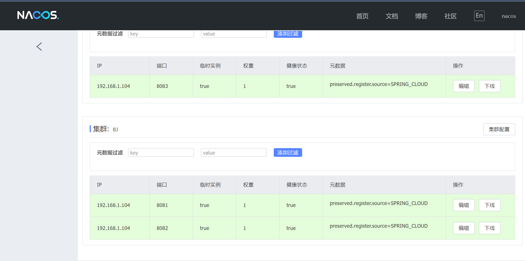Collapse sidebar with back chevron arrow

[x=39, y=46]
